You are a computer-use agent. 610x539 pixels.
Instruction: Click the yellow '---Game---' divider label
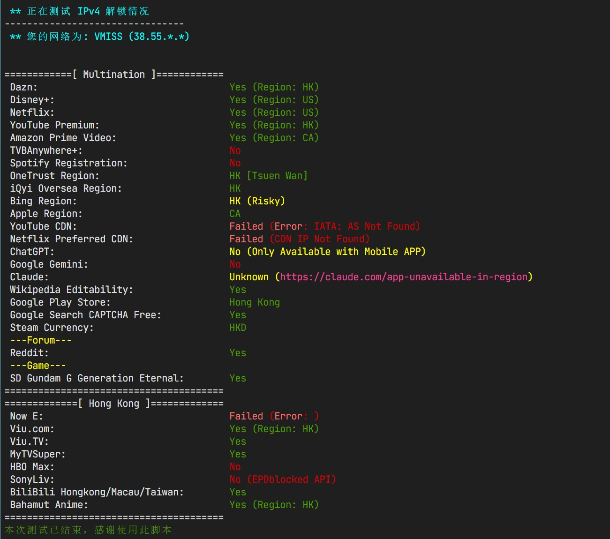[x=38, y=366]
